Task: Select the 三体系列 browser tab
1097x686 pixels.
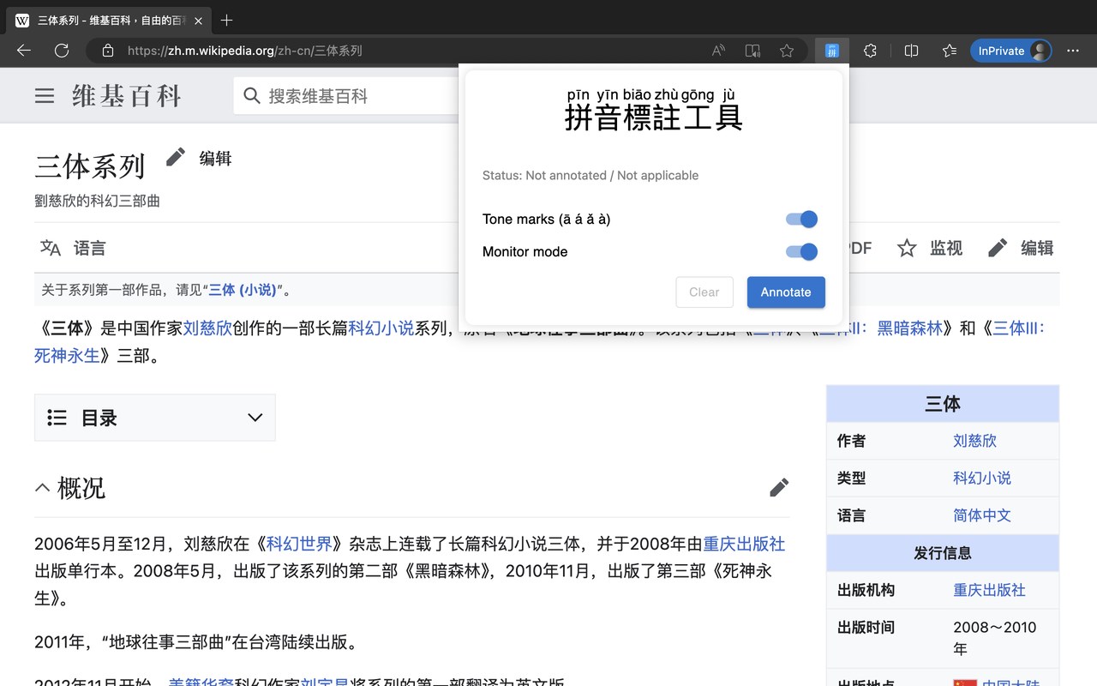Action: [107, 20]
